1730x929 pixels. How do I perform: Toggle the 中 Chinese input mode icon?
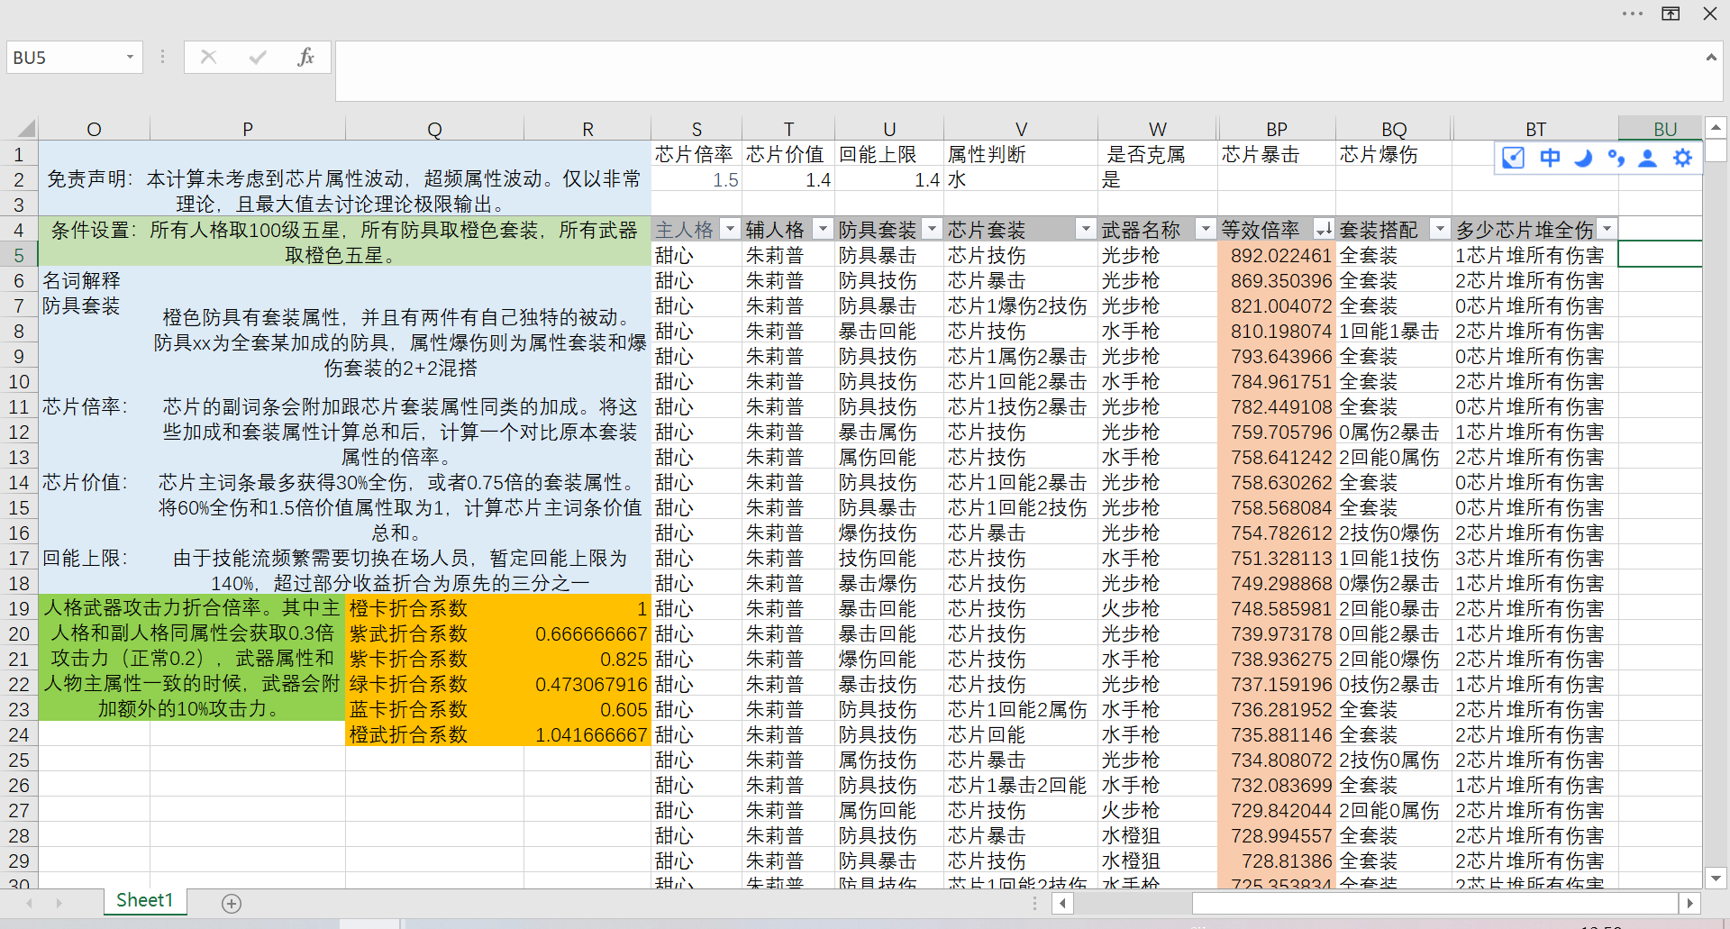tap(1550, 159)
